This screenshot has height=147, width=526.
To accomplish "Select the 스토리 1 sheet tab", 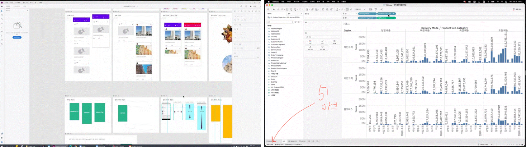I will [303, 141].
